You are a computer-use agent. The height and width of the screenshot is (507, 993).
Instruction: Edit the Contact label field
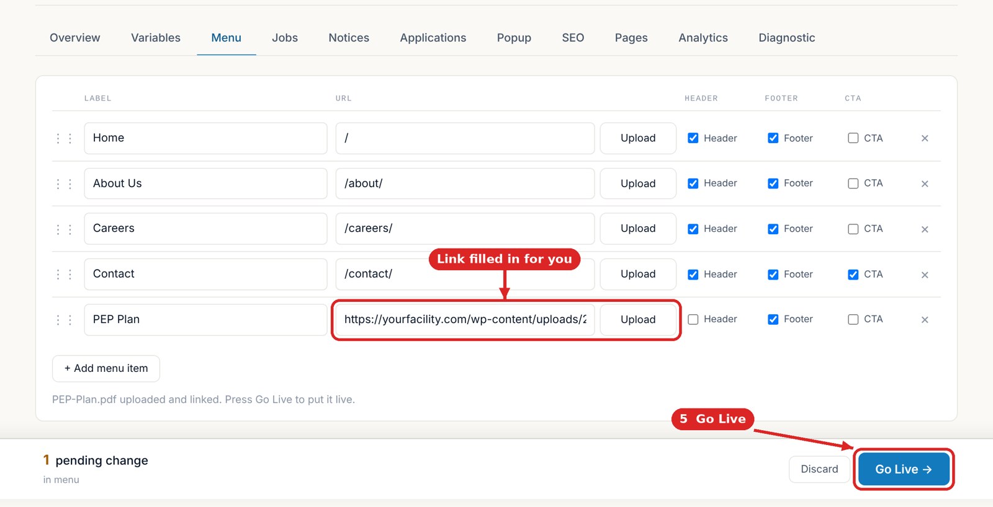(205, 274)
